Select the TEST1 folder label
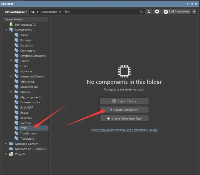 24,128
